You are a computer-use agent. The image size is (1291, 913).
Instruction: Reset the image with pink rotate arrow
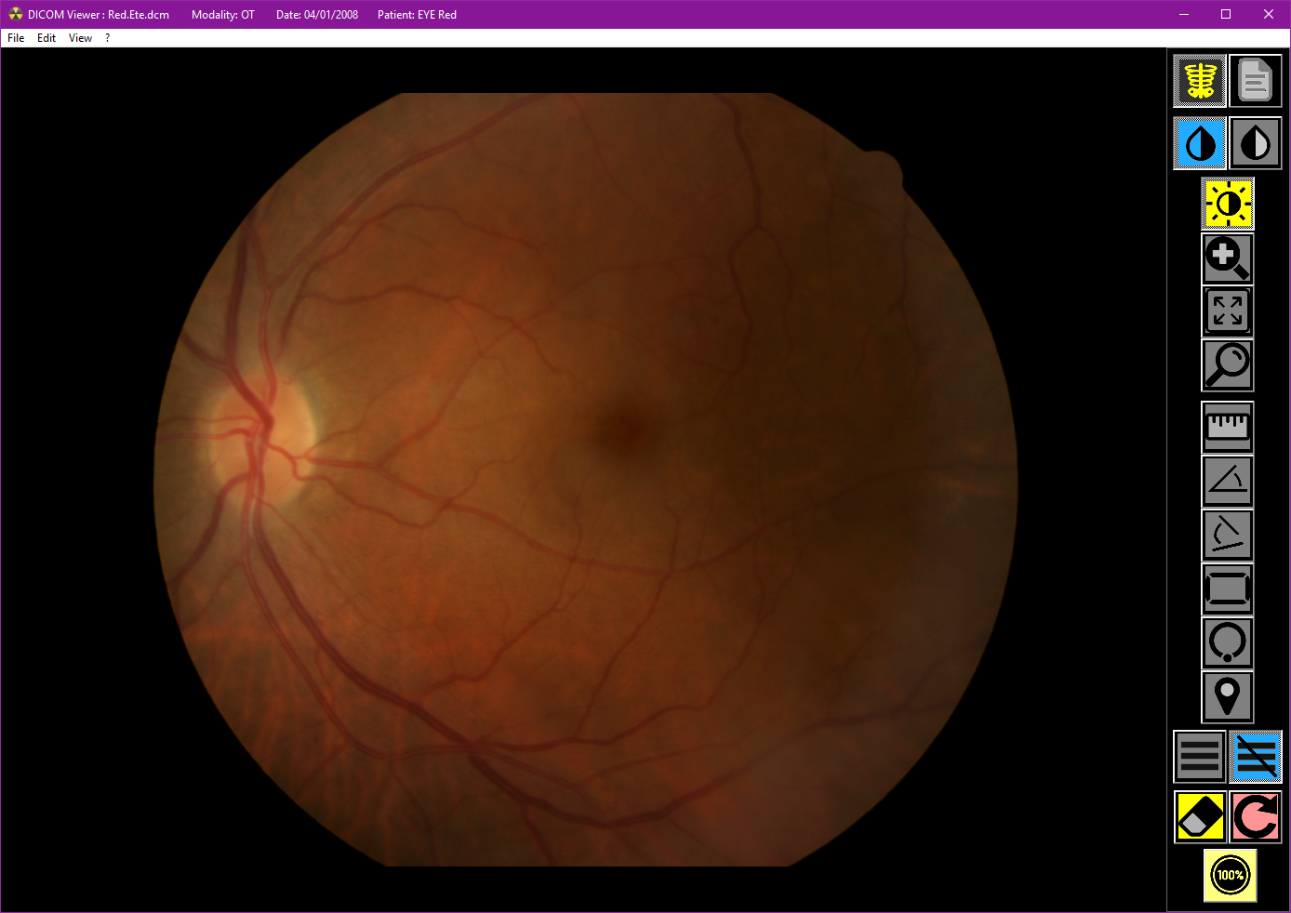1256,817
